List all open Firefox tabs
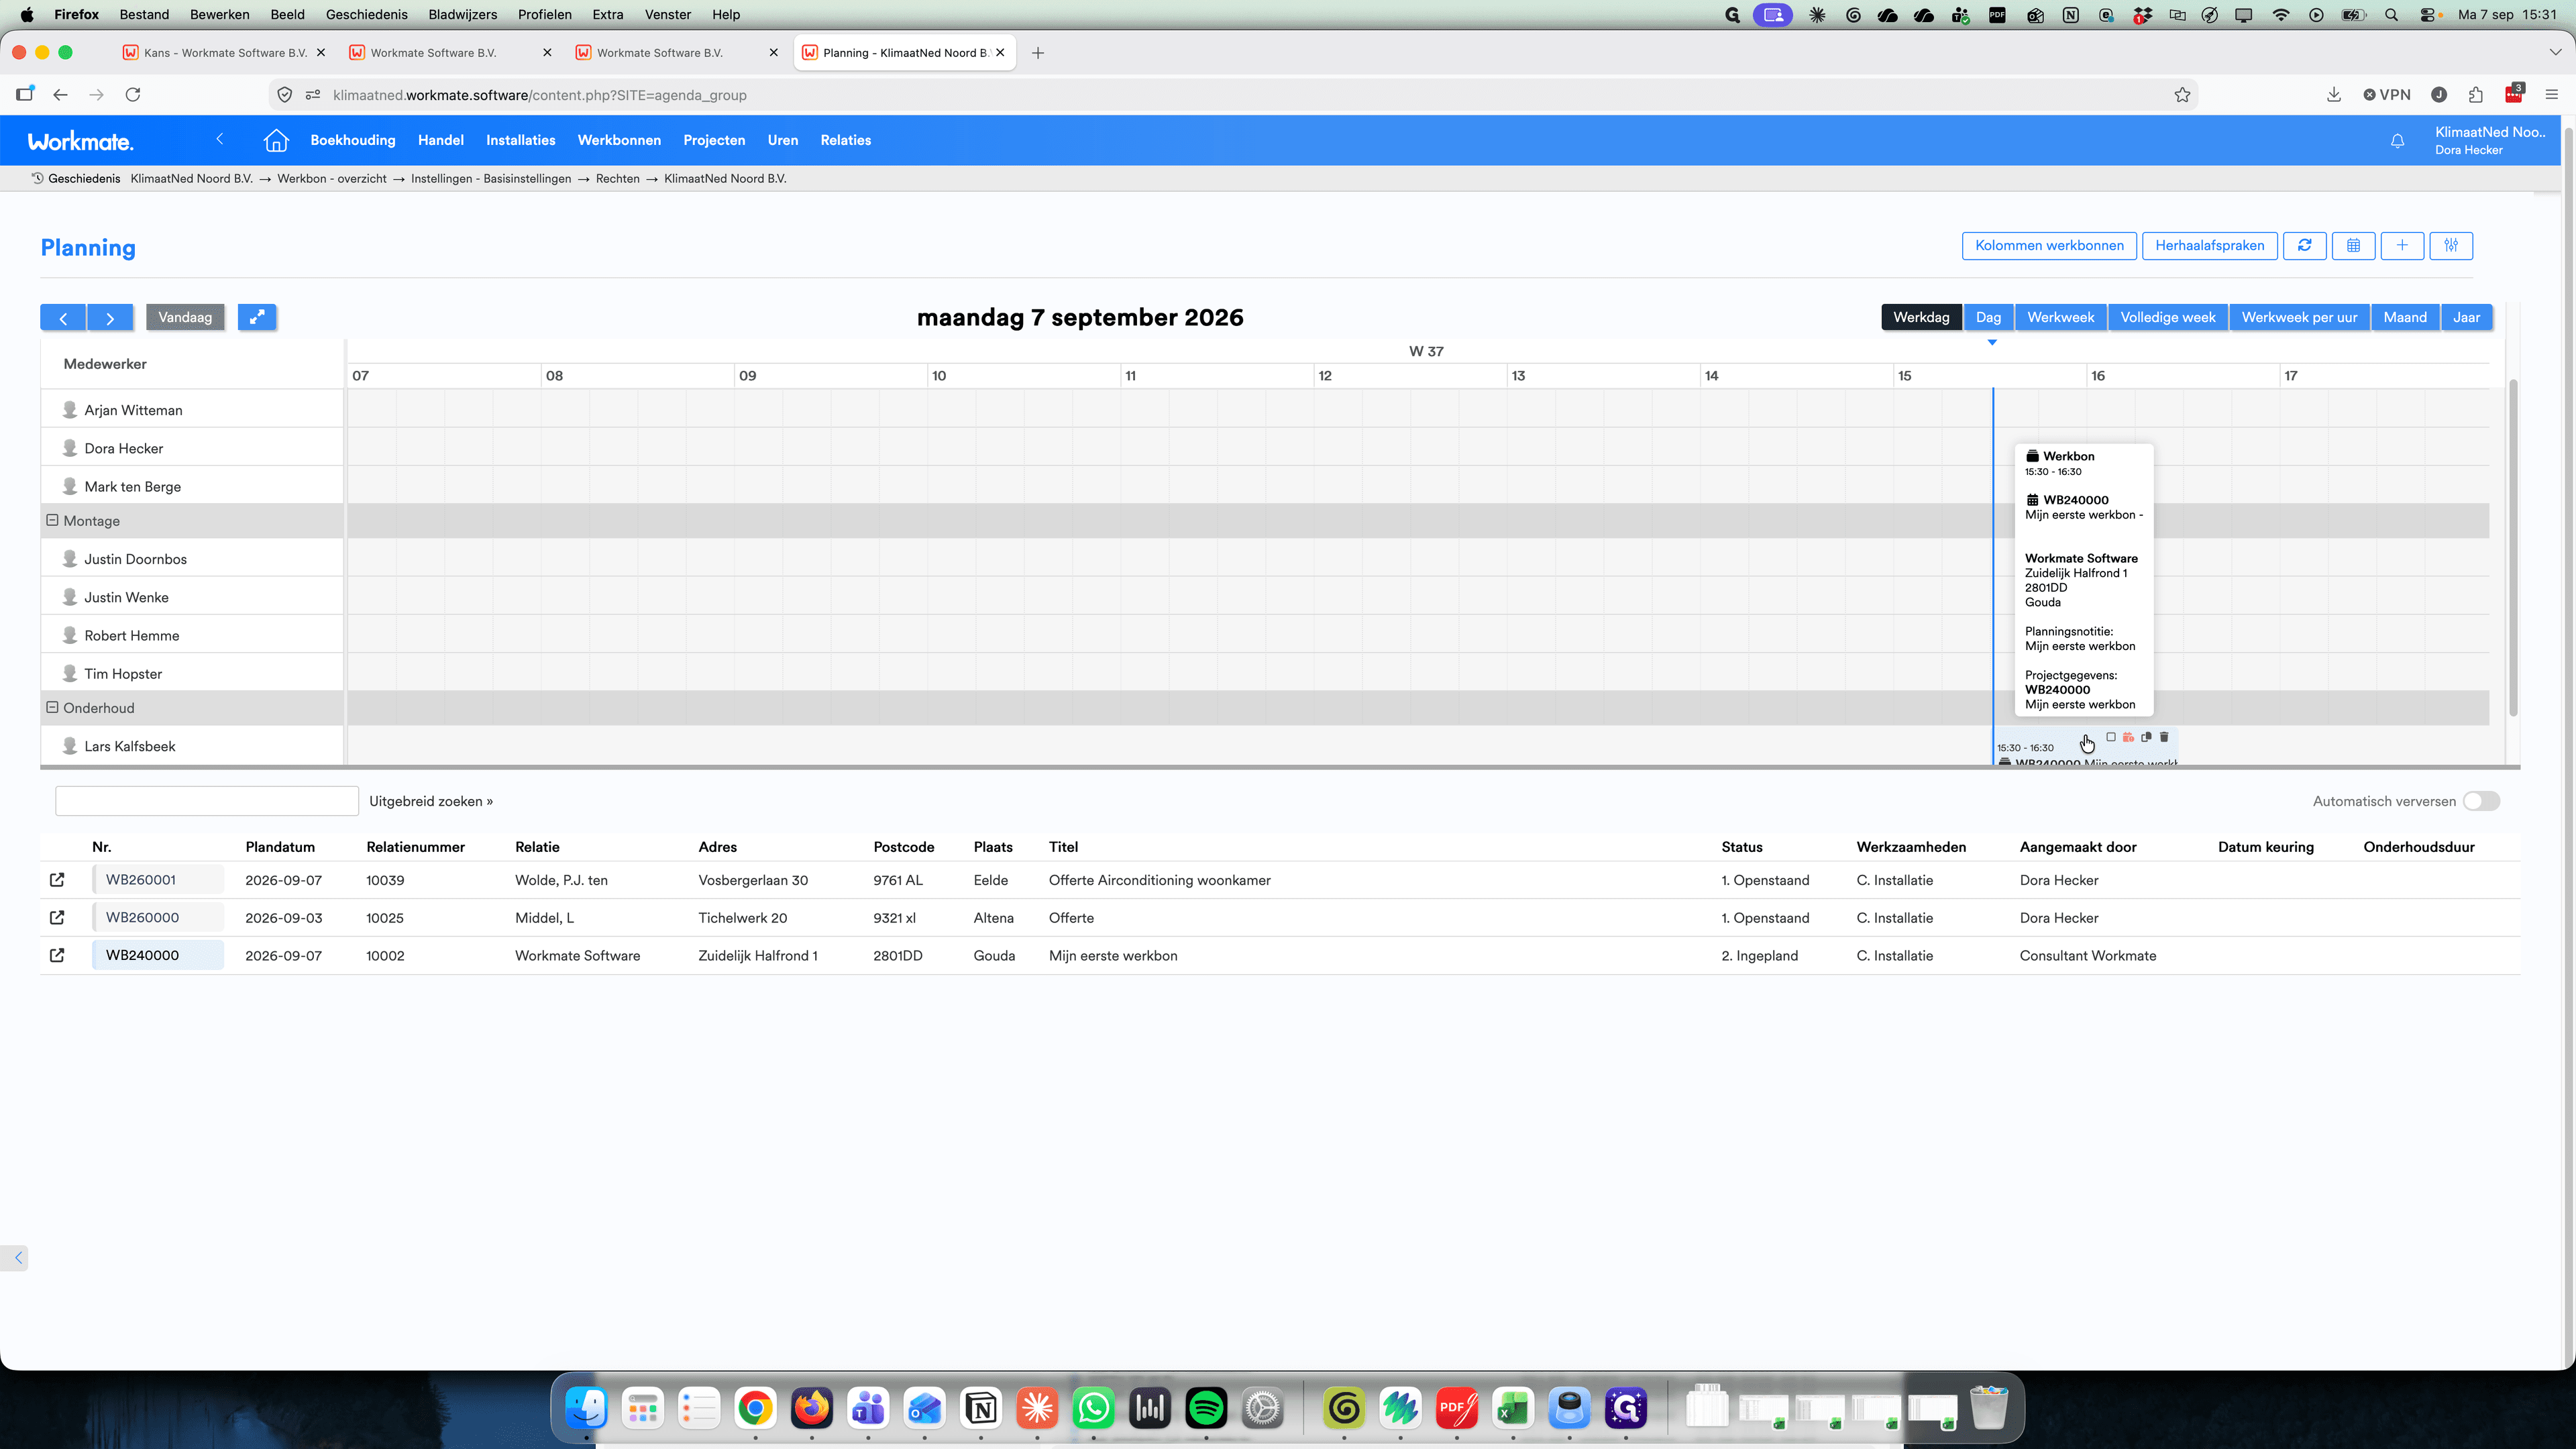The height and width of the screenshot is (1449, 2576). coord(2555,53)
